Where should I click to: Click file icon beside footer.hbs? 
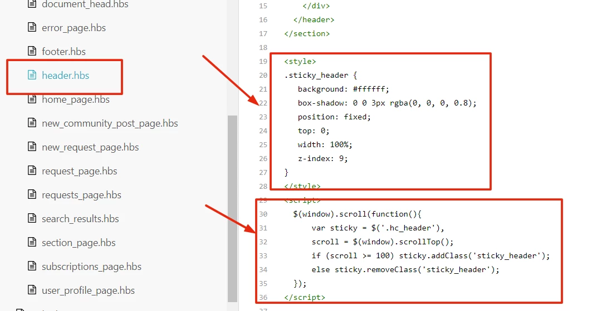coord(32,51)
